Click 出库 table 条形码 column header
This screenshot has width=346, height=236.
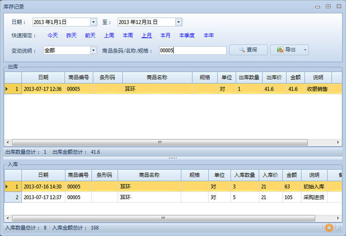[x=107, y=78]
